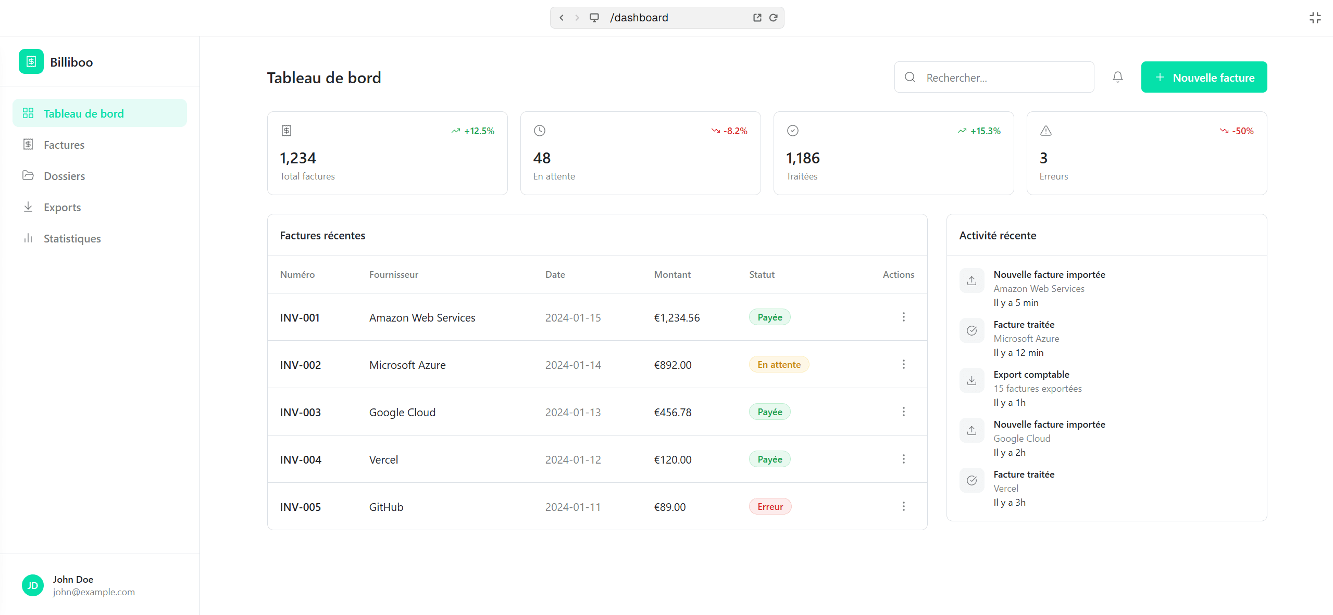This screenshot has width=1333, height=615.
Task: Open actions menu for INV-005 GitHub invoice
Action: point(903,506)
